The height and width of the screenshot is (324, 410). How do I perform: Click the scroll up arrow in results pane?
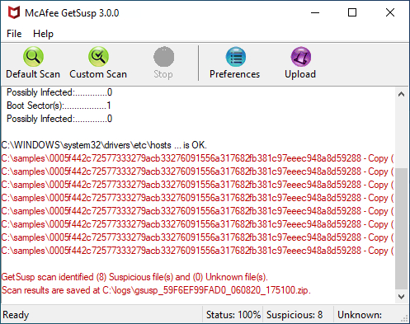[401, 94]
